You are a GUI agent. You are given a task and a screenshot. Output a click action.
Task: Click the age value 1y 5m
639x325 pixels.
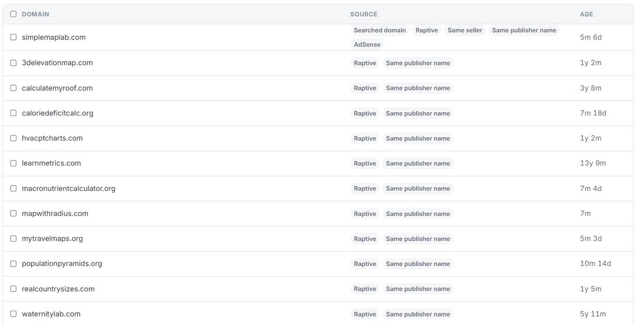pyautogui.click(x=591, y=289)
